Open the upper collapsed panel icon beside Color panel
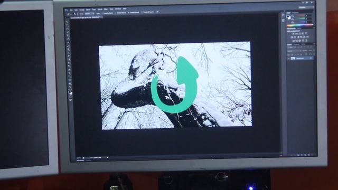 click(x=283, y=15)
